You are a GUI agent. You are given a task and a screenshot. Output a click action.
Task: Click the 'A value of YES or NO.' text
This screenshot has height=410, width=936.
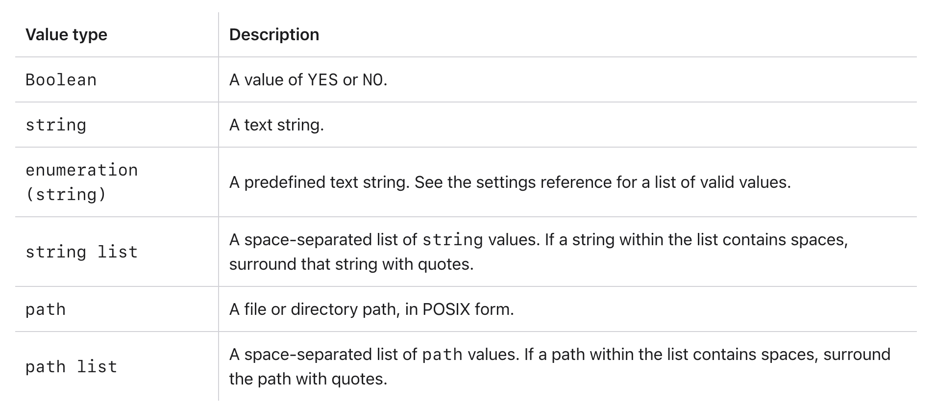pyautogui.click(x=308, y=80)
